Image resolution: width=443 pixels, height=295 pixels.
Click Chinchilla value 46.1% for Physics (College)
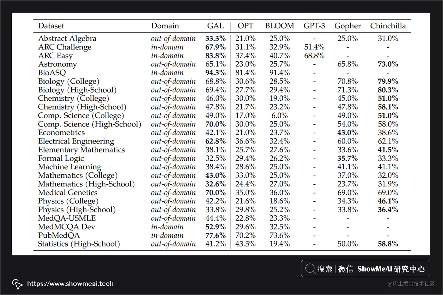[388, 201]
